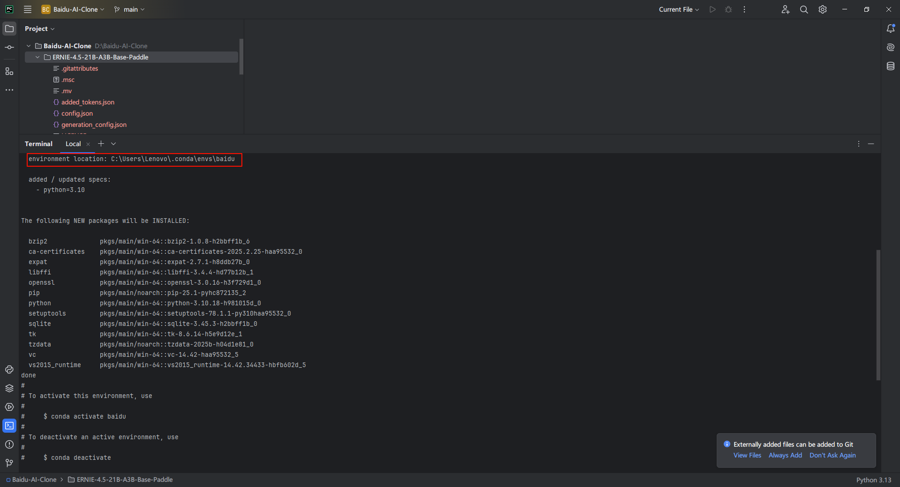900x487 pixels.
Task: Click the 'python=3.10' terminal line
Action: click(64, 190)
